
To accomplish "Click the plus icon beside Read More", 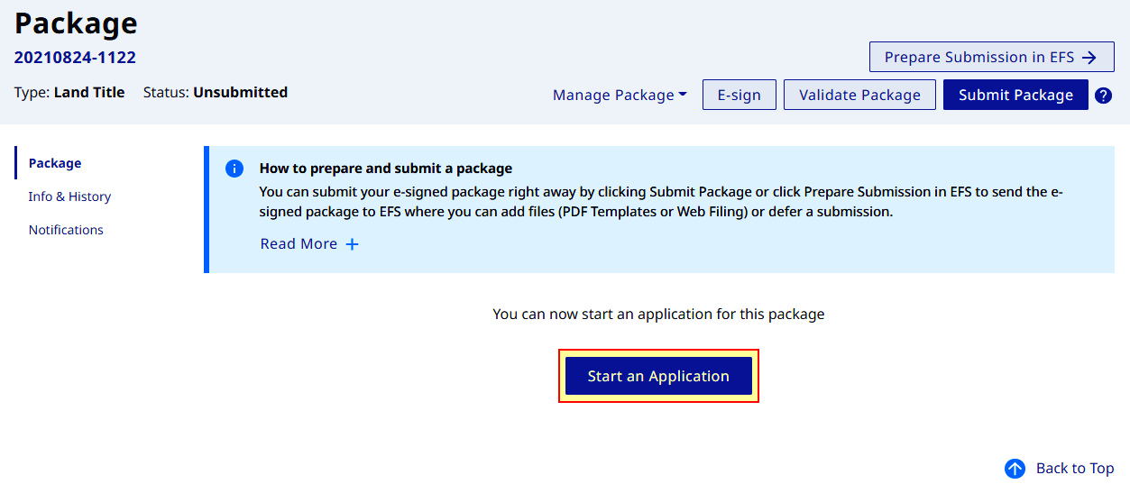I will click(353, 244).
